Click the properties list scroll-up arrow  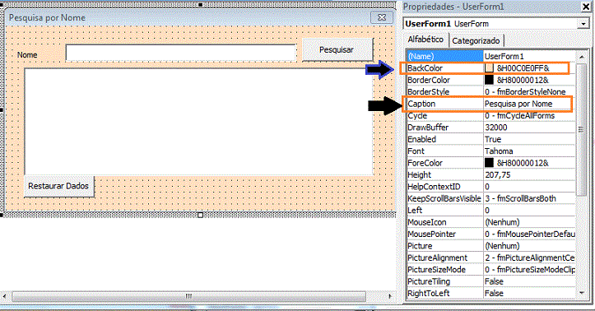582,57
